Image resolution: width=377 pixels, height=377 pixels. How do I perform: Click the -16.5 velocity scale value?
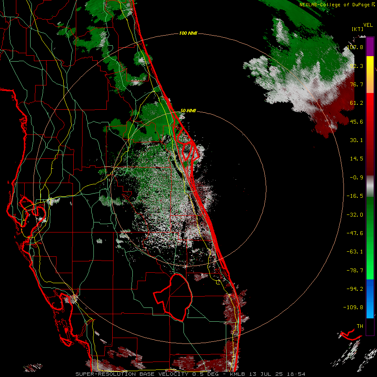pyautogui.click(x=355, y=196)
